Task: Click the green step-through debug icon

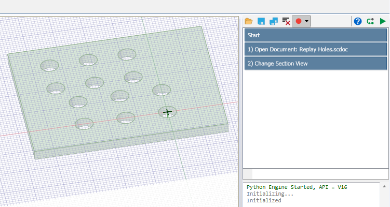Action: 370,21
